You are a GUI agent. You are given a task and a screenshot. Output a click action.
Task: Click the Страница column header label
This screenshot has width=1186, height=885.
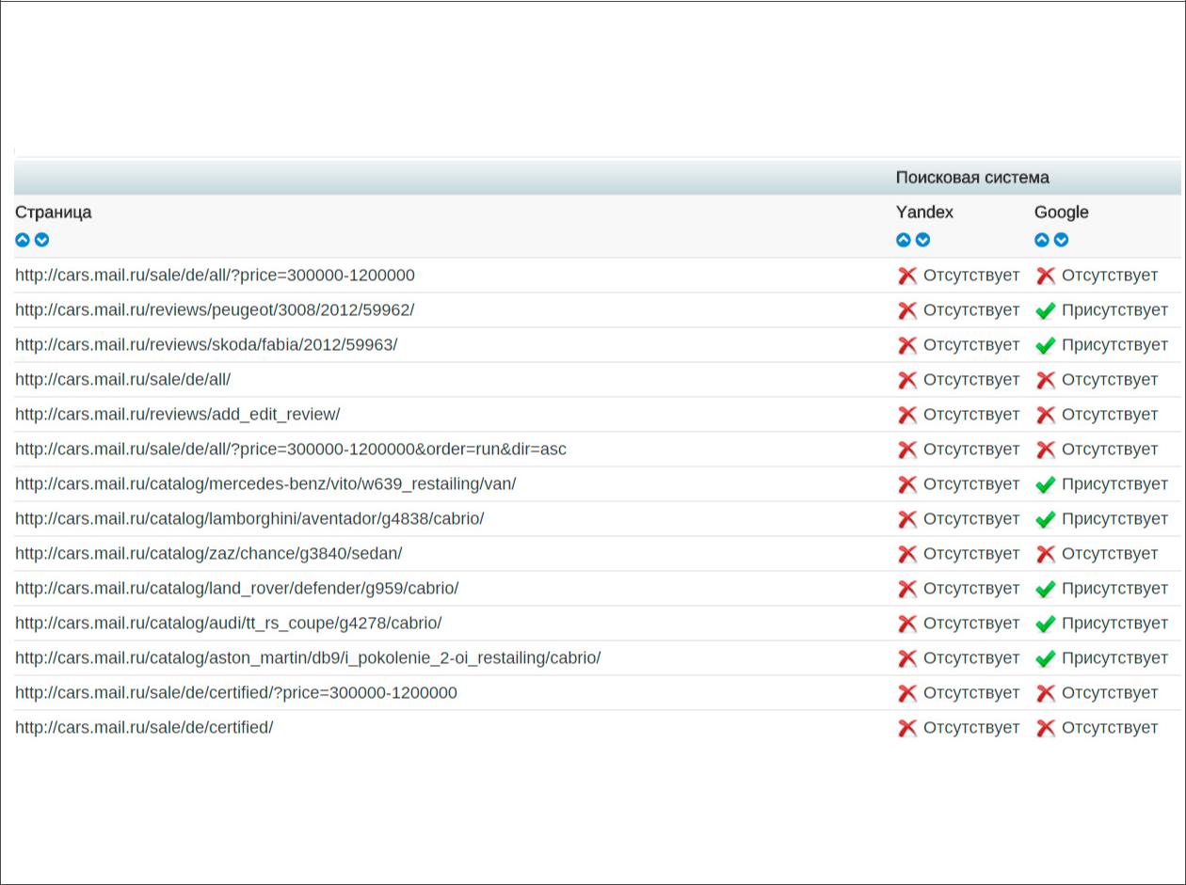click(x=54, y=213)
